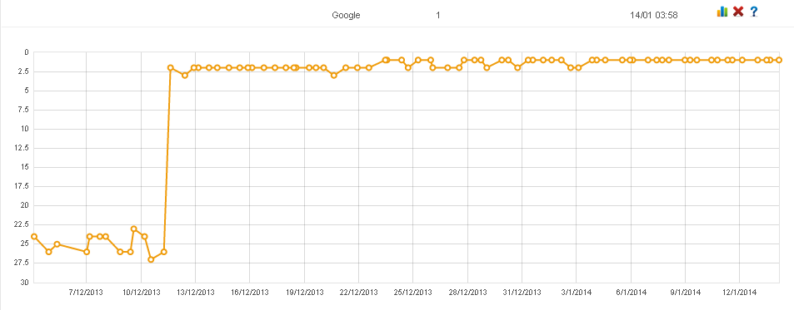
Task: Select the first data point on the chart's left edge
Action: coord(34,236)
